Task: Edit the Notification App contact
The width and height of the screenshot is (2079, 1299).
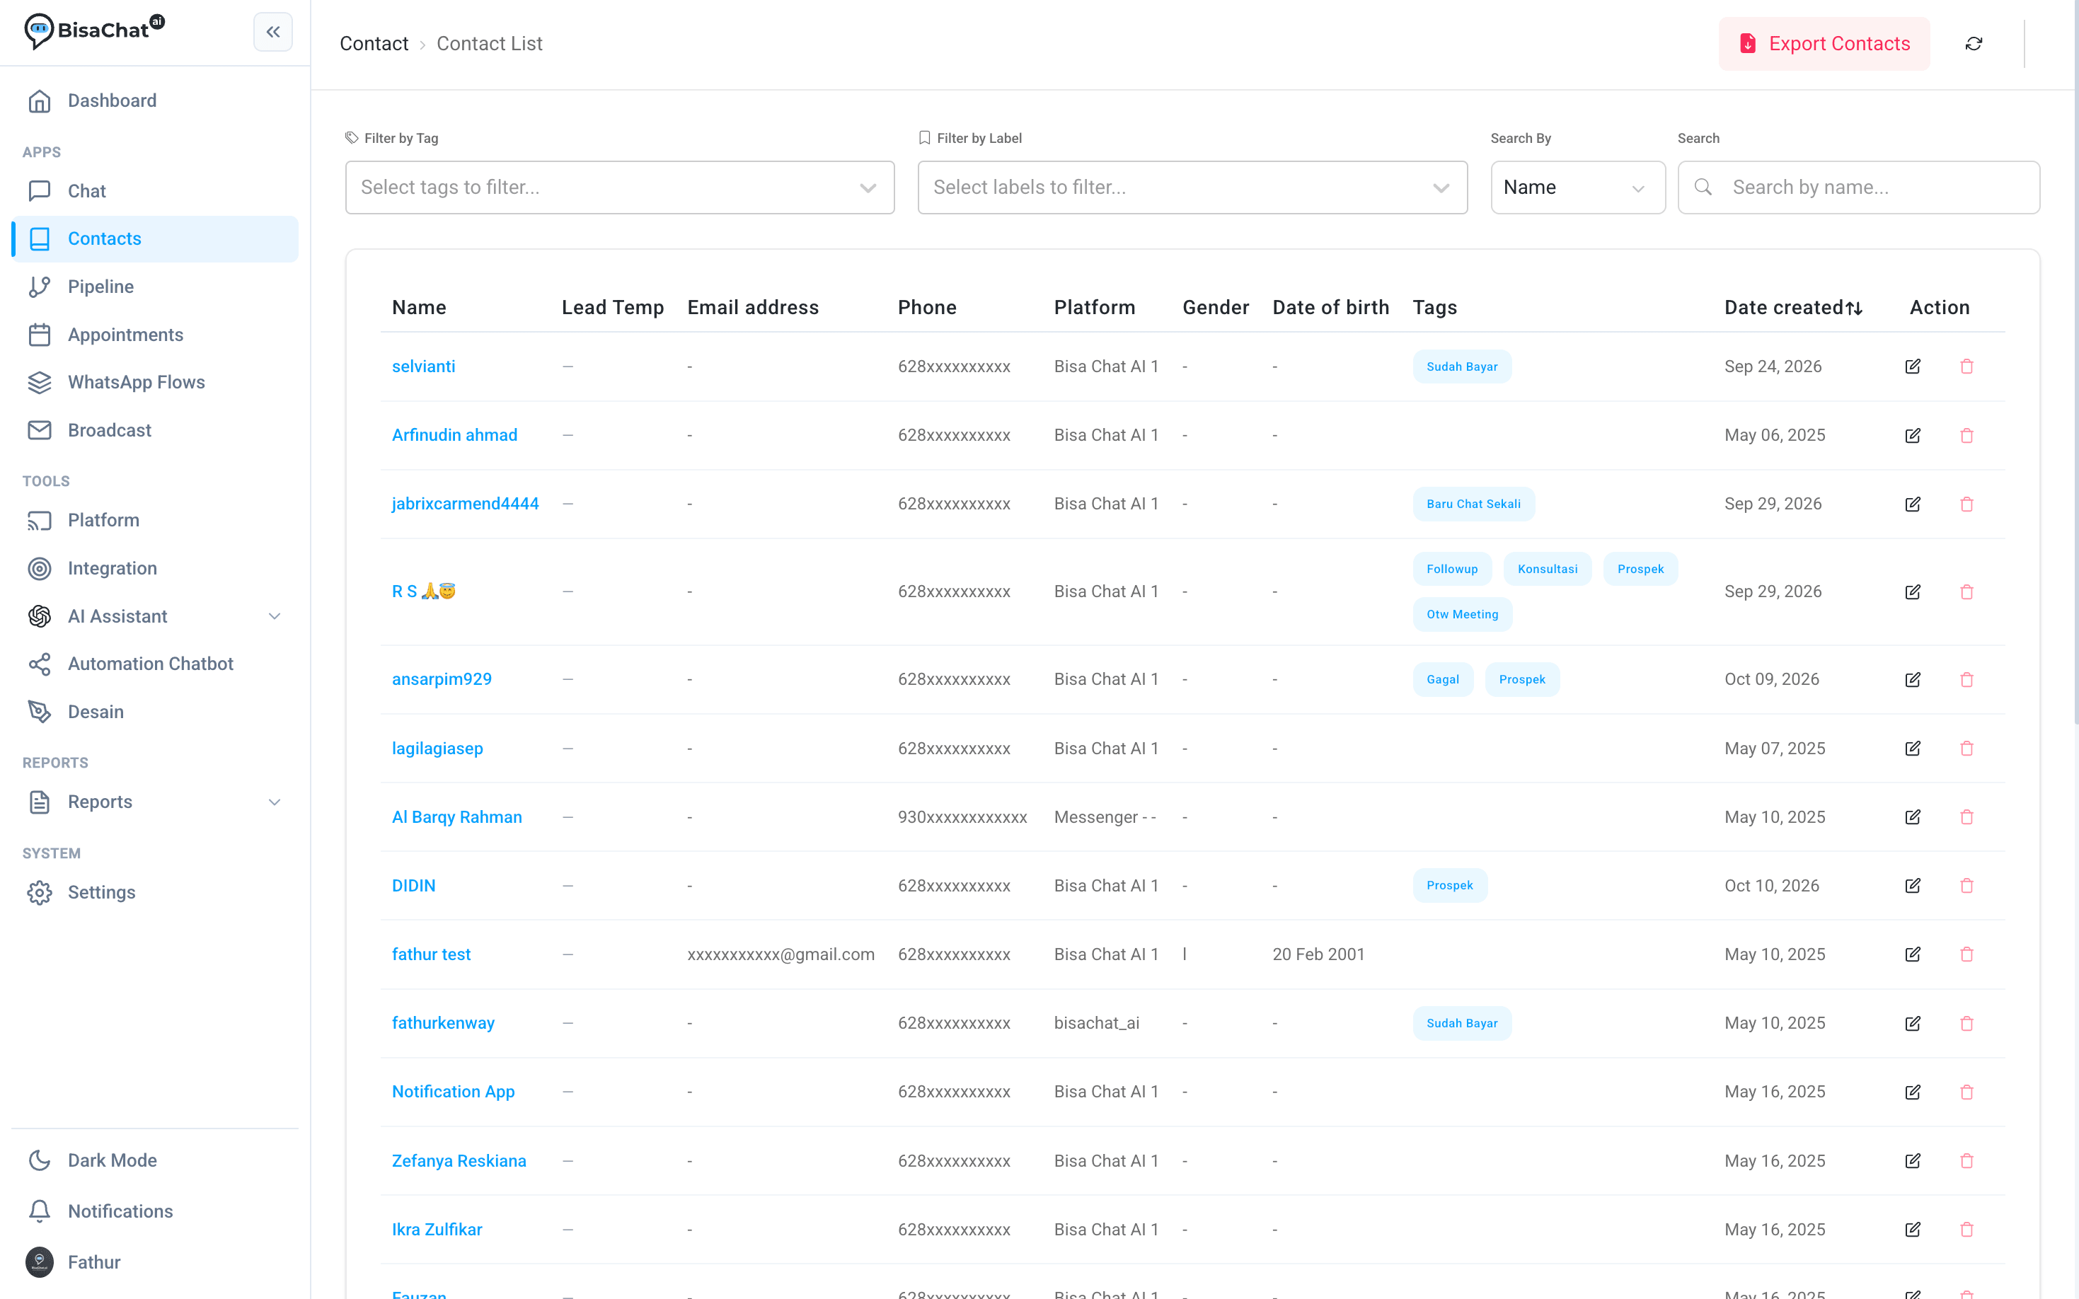Action: (x=1912, y=1092)
